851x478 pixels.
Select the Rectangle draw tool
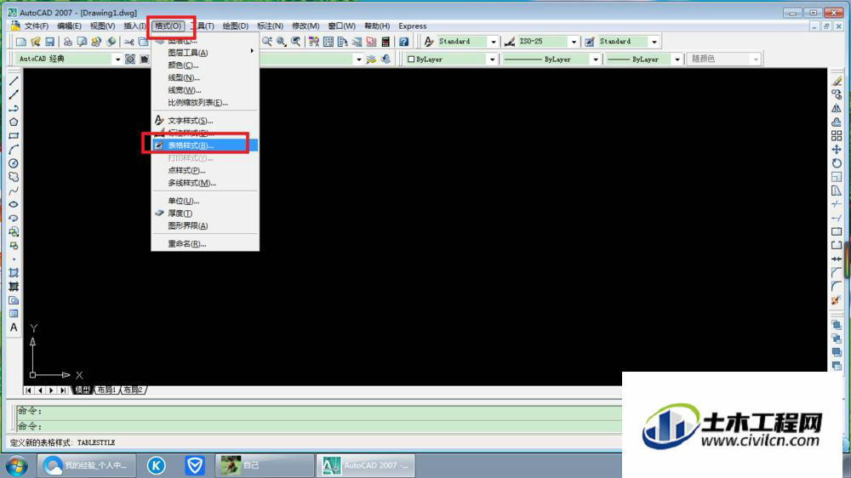[14, 135]
